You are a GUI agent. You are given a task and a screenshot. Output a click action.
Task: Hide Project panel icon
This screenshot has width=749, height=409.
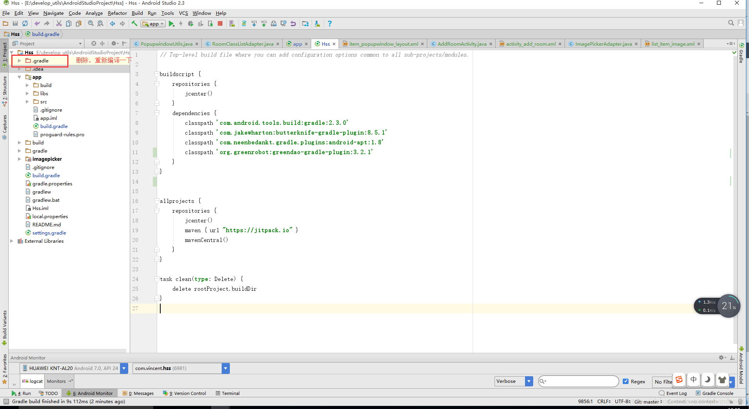[124, 43]
